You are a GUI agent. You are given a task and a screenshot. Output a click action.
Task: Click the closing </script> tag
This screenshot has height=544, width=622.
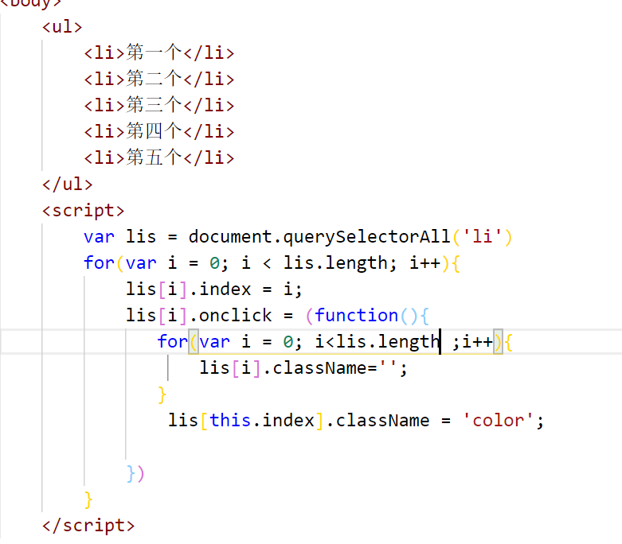click(x=88, y=526)
